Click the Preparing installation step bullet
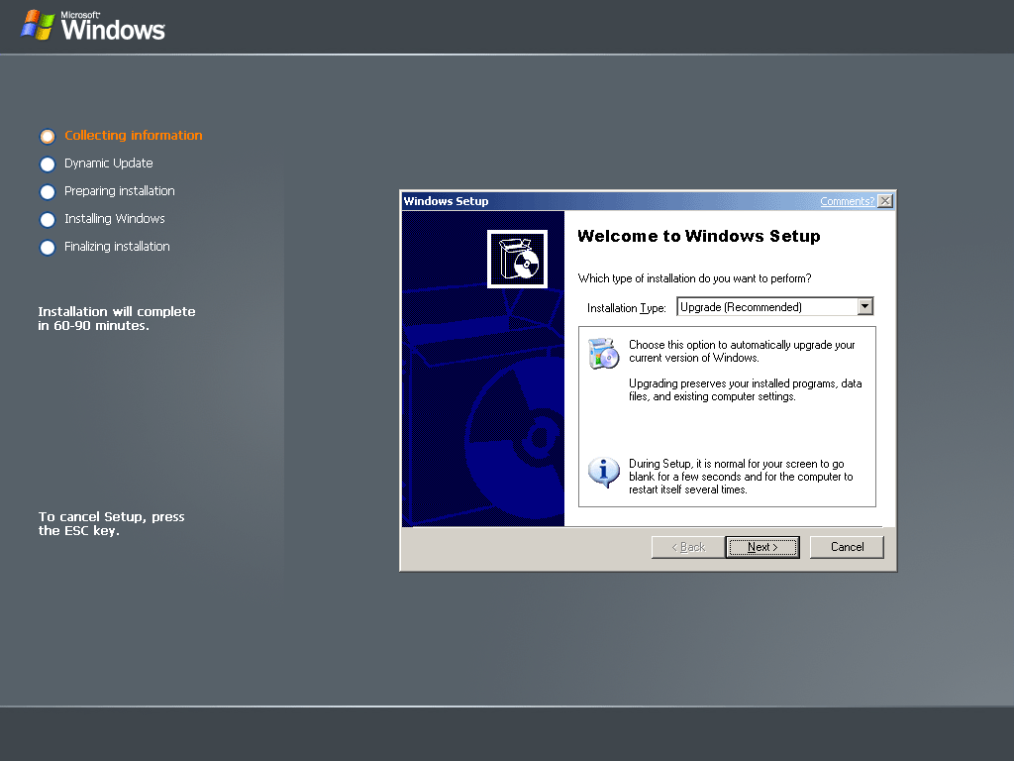Viewport: 1014px width, 761px height. point(48,191)
